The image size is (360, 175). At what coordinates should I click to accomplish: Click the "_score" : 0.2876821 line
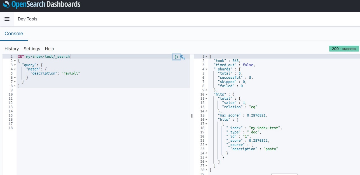click(248, 141)
